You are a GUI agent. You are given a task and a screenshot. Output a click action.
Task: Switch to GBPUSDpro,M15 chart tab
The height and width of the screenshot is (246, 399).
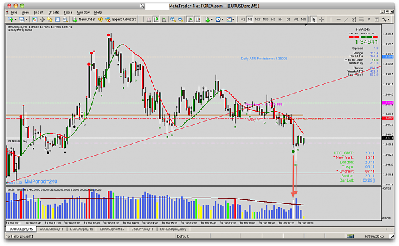pyautogui.click(x=112, y=229)
